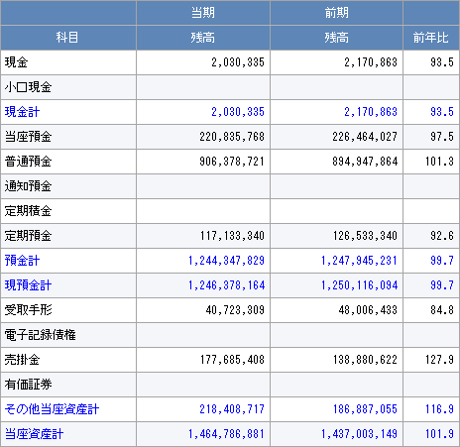Image resolution: width=460 pixels, height=447 pixels.
Task: Click the 受取手形 current balance 40,723,309
Action: click(x=235, y=310)
